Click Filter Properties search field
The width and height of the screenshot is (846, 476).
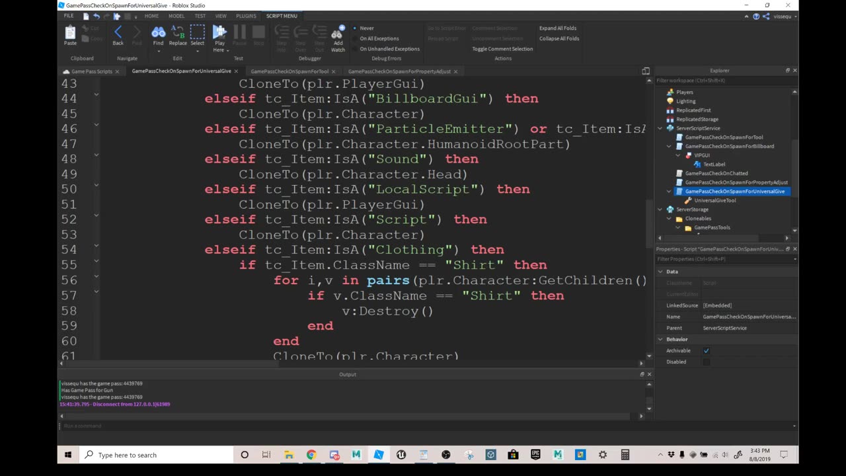726,259
